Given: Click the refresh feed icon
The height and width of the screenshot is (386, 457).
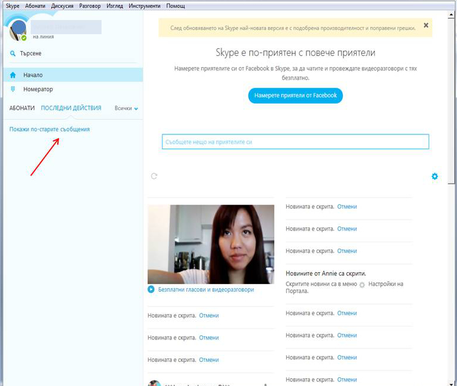Looking at the screenshot, I should (x=154, y=176).
